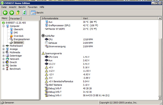Switch to the Favoriten tab in sidebar
Image resolution: width=163 pixels, height=105 pixels.
coord(15,19)
